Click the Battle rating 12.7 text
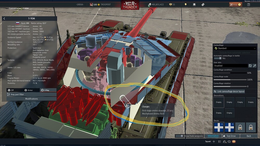The width and height of the screenshot is (260, 146). pos(39,23)
